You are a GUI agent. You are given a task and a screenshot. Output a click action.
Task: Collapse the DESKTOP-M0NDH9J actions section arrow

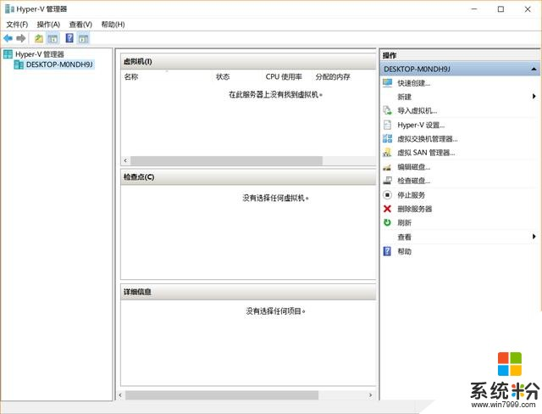coord(534,70)
